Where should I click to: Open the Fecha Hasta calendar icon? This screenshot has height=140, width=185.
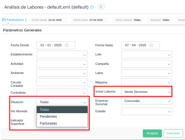tap(151, 45)
